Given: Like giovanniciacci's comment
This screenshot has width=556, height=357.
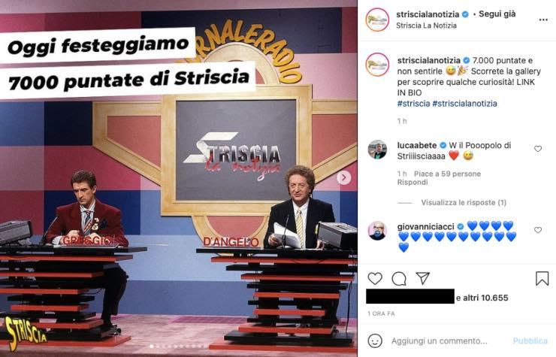Looking at the screenshot, I should point(538,230).
